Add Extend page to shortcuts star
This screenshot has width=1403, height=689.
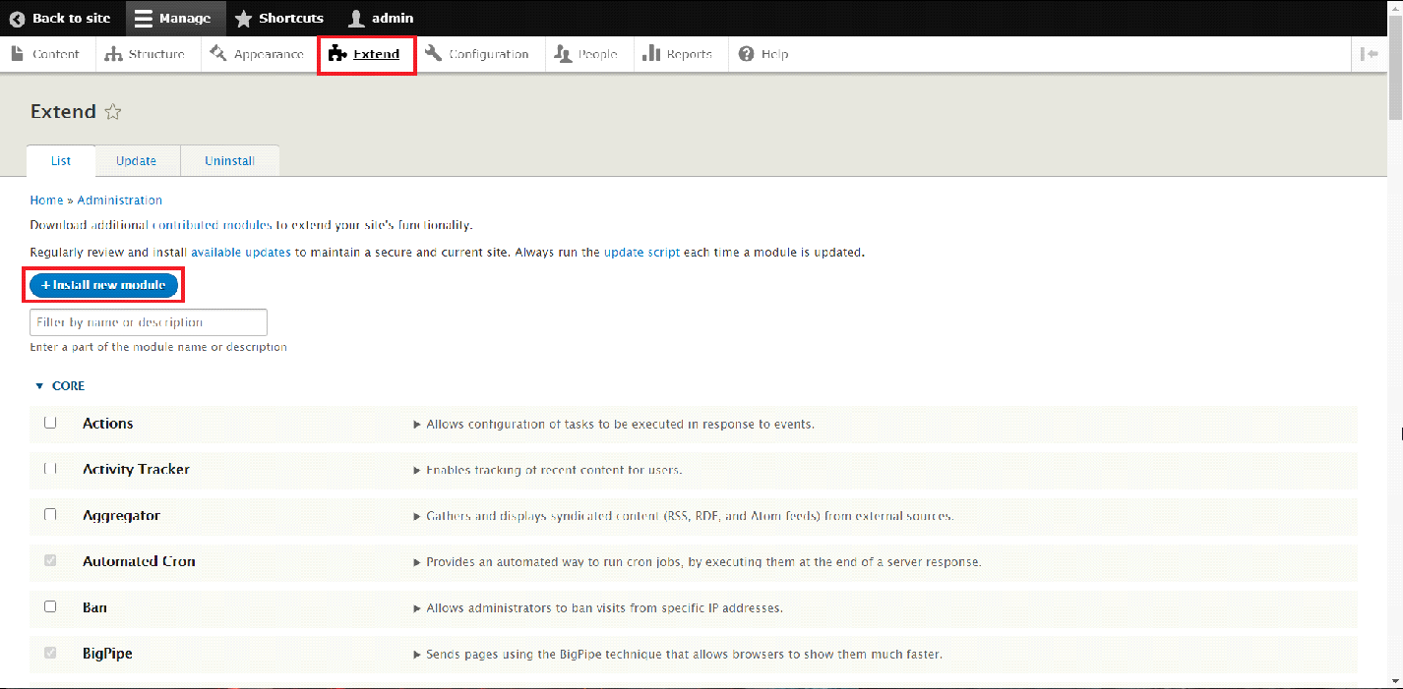(113, 112)
